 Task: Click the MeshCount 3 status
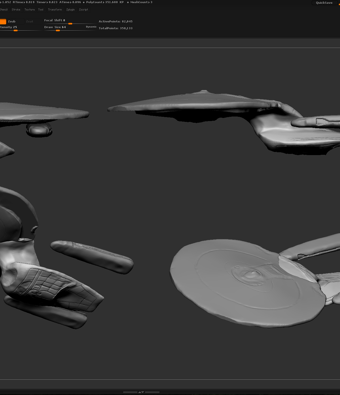pyautogui.click(x=141, y=2)
